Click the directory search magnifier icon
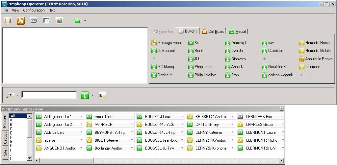The image size is (337, 165). pyautogui.click(x=10, y=95)
